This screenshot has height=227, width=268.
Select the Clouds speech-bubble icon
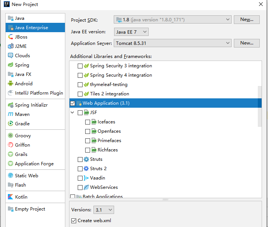click(x=11, y=55)
